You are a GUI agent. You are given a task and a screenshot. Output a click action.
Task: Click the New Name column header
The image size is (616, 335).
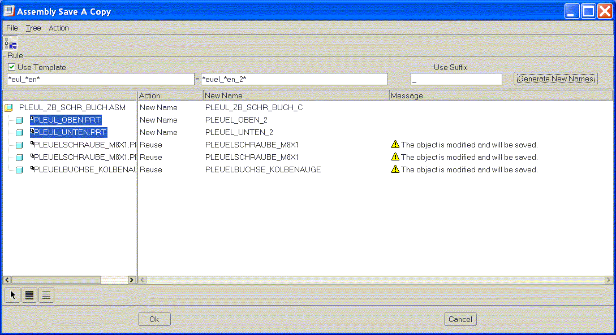point(296,95)
